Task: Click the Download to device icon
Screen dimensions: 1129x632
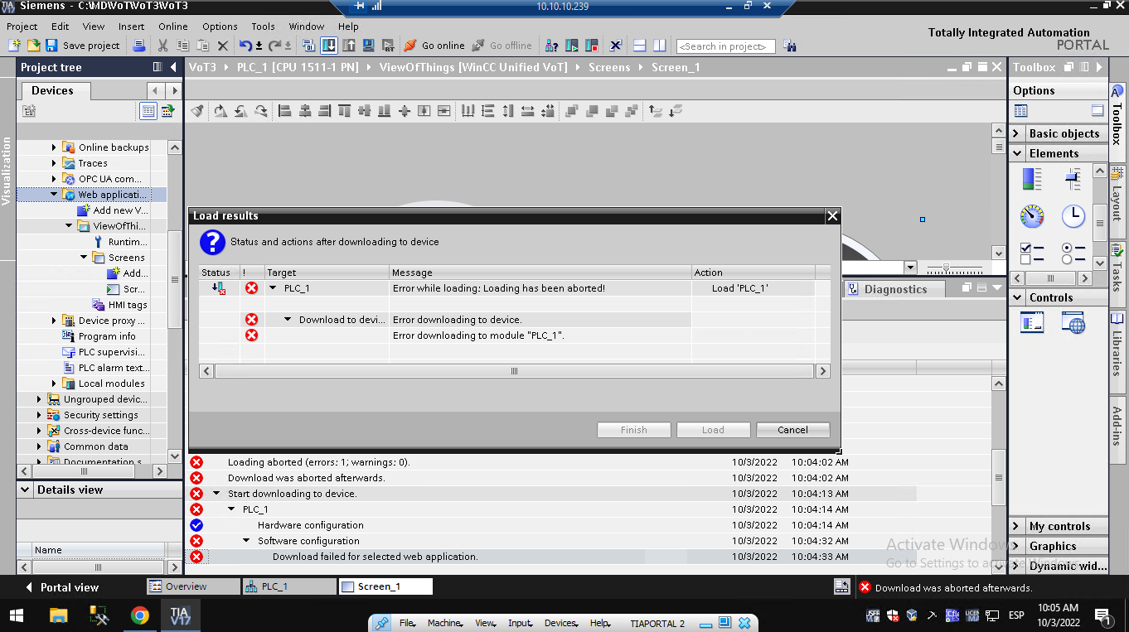Action: click(329, 46)
